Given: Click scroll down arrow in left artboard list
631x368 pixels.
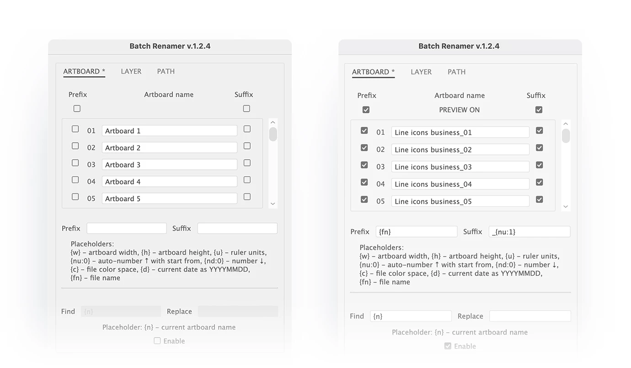Looking at the screenshot, I should pos(273,204).
